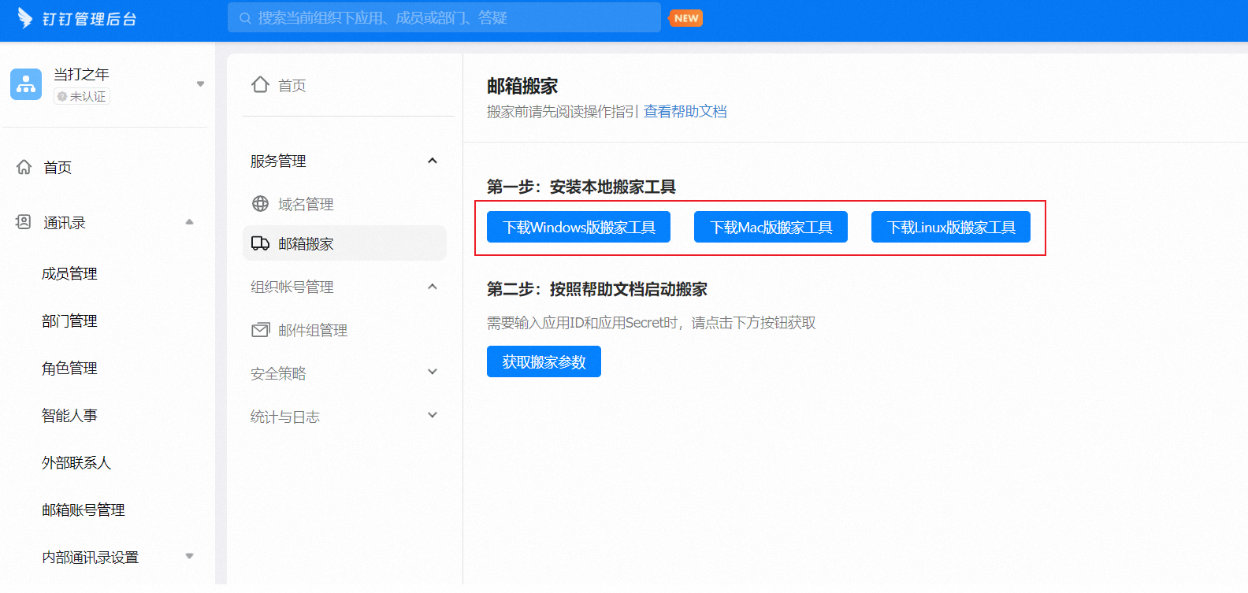The width and height of the screenshot is (1248, 593).
Task: Download Windows版搬家工具
Action: [578, 227]
